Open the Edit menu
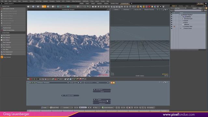The width and height of the screenshot is (208, 117). pyautogui.click(x=6, y=1)
